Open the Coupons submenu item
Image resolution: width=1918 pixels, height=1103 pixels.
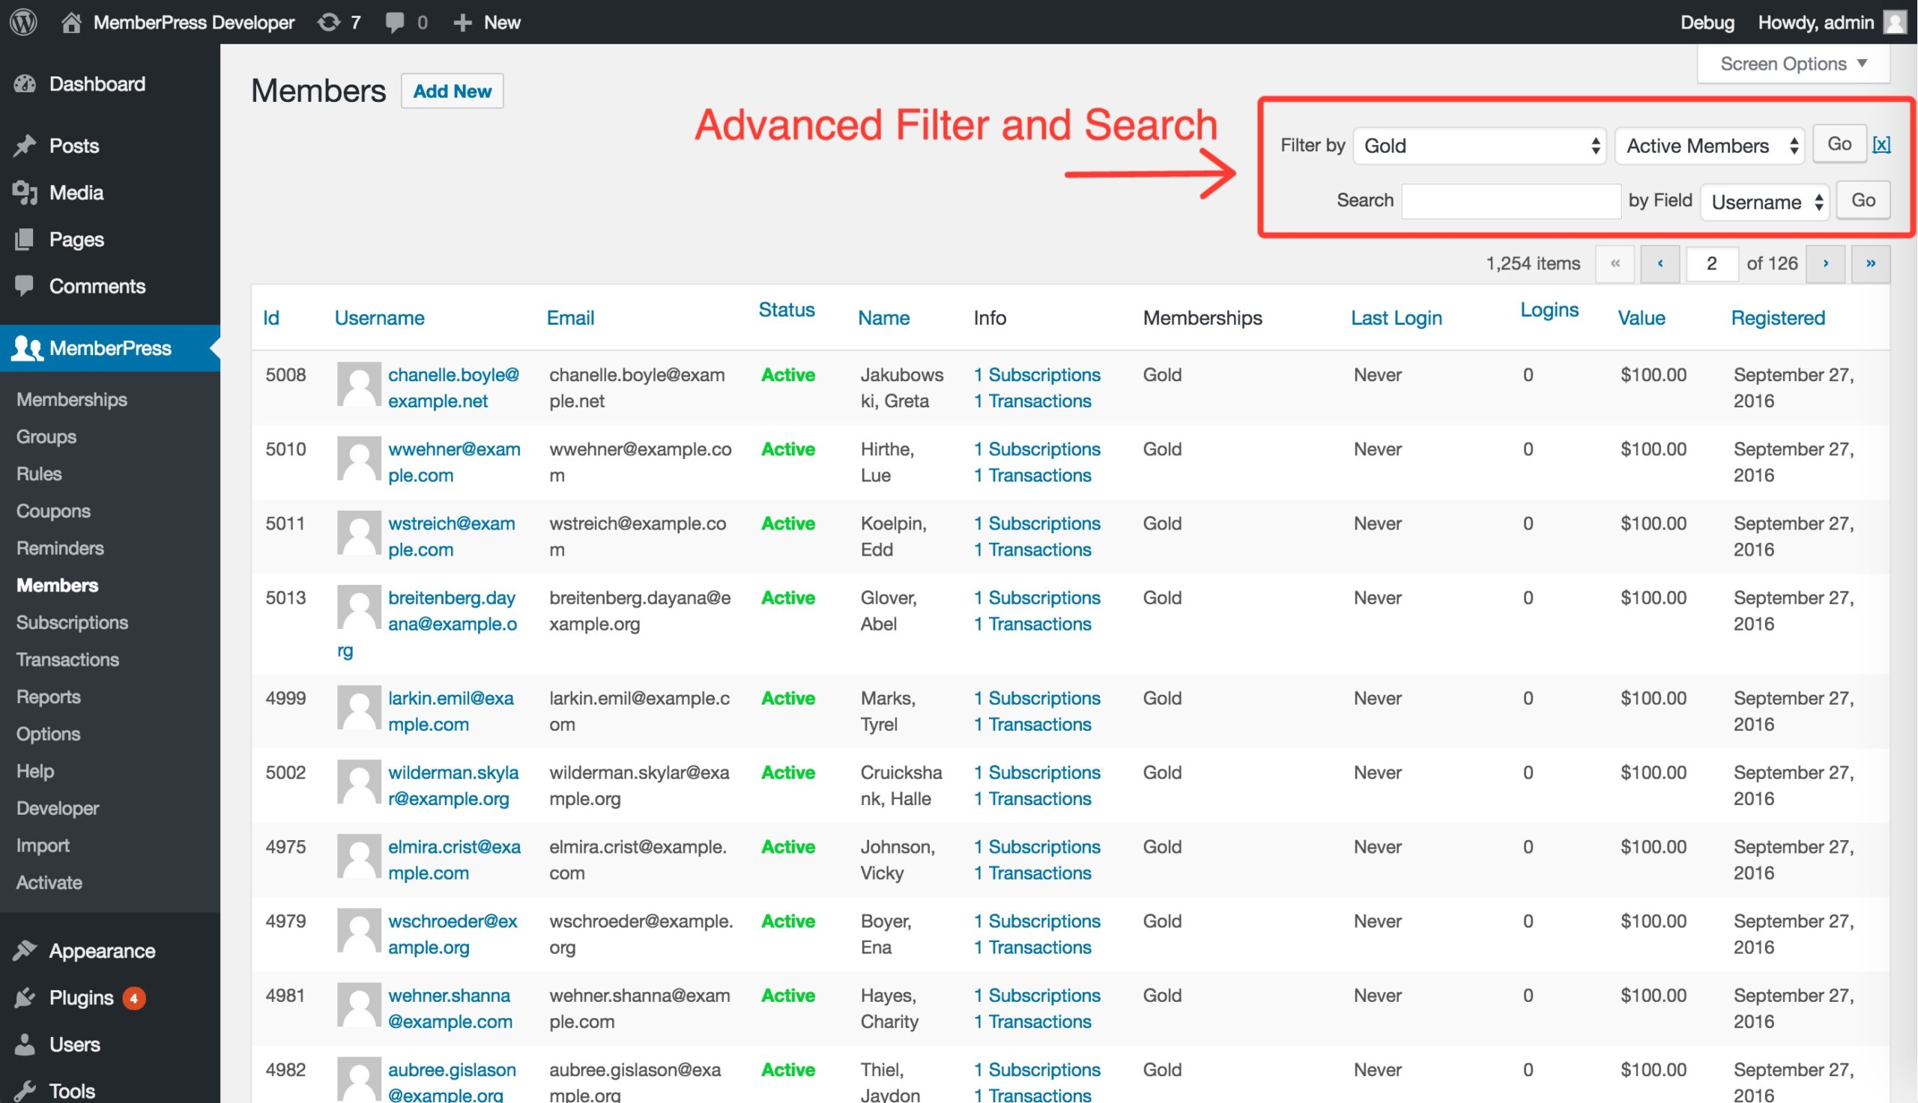pos(53,511)
